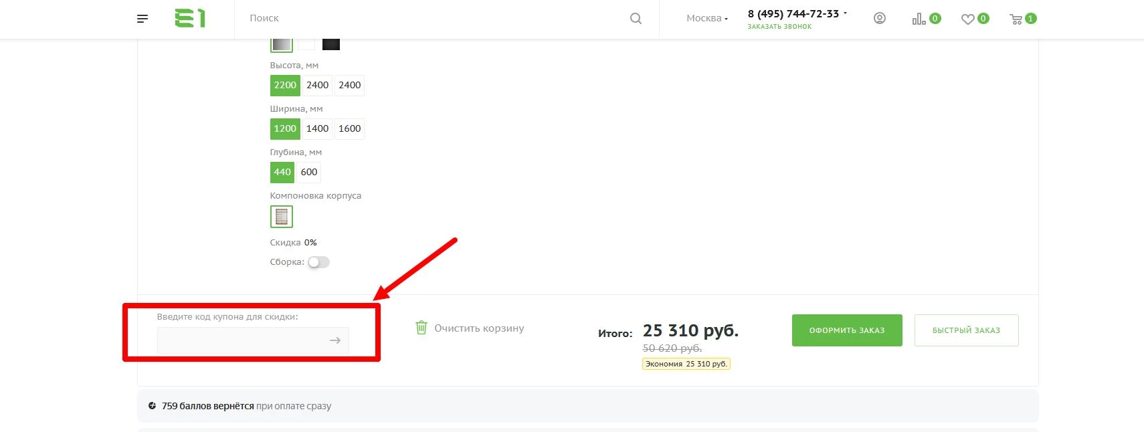1144x432 pixels.
Task: Open the hamburger menu
Action: (x=142, y=19)
